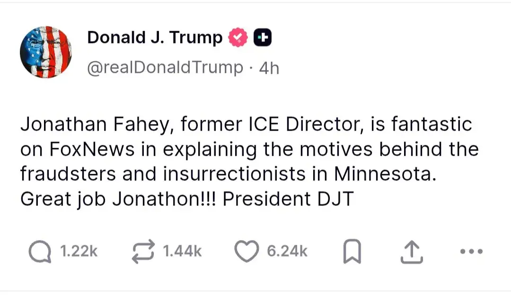
Task: View the 6.24k likes count
Action: point(287,252)
